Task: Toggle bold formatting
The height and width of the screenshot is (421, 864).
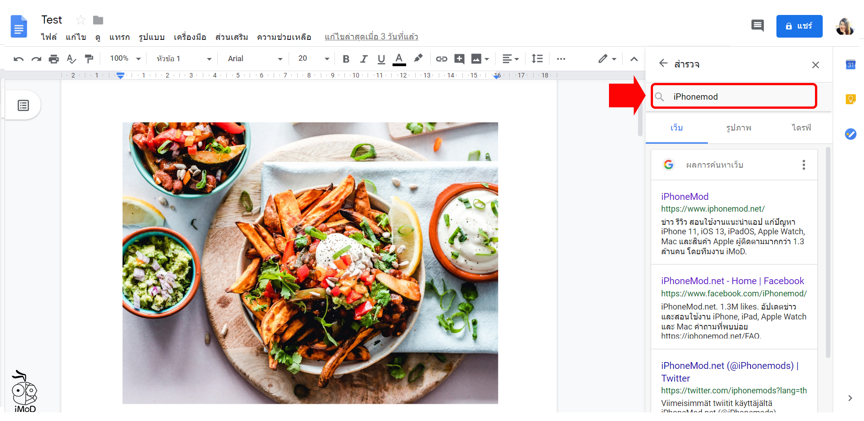Action: [x=346, y=58]
